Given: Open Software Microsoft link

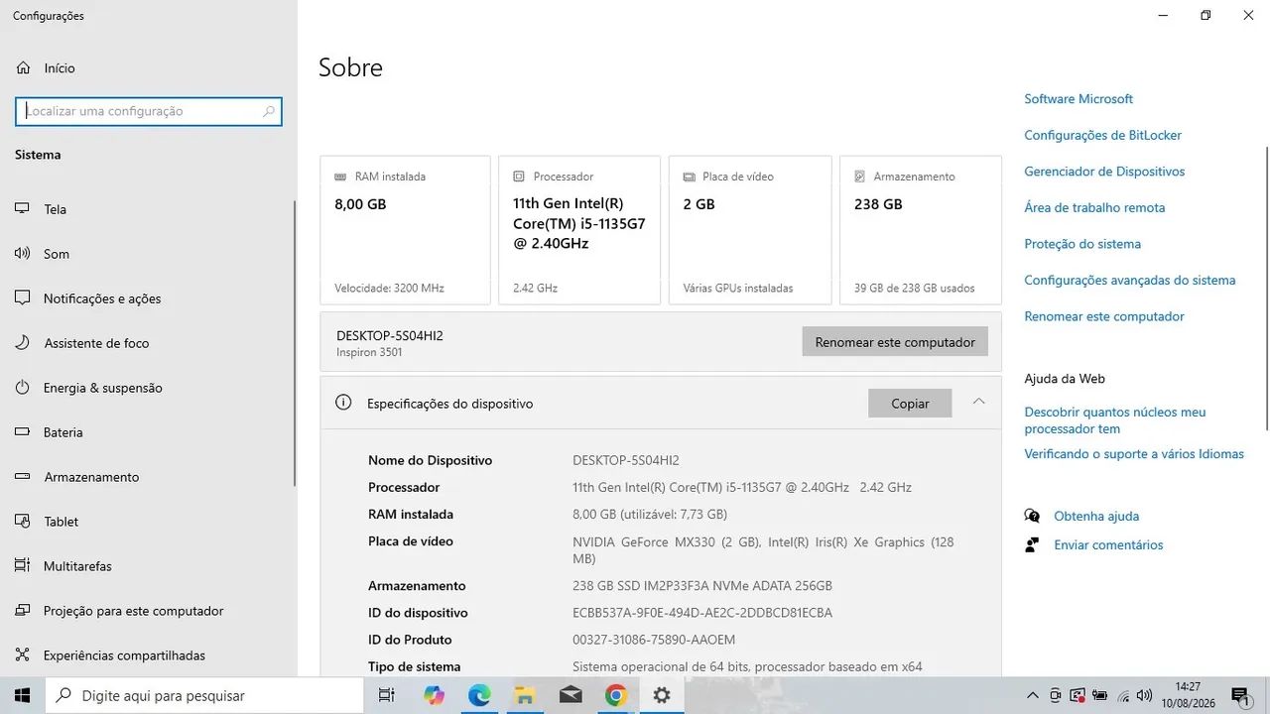Looking at the screenshot, I should 1079,99.
